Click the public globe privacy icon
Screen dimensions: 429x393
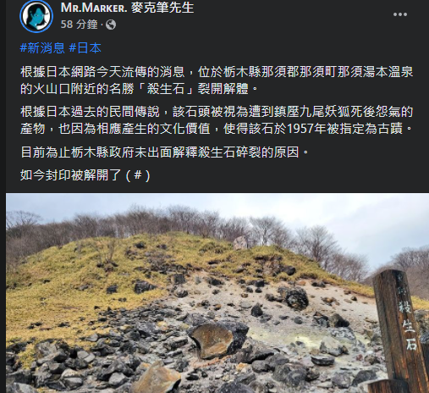point(111,25)
